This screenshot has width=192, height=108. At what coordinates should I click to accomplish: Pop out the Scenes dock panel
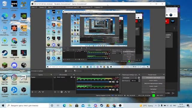pyautogui.click(x=51, y=75)
